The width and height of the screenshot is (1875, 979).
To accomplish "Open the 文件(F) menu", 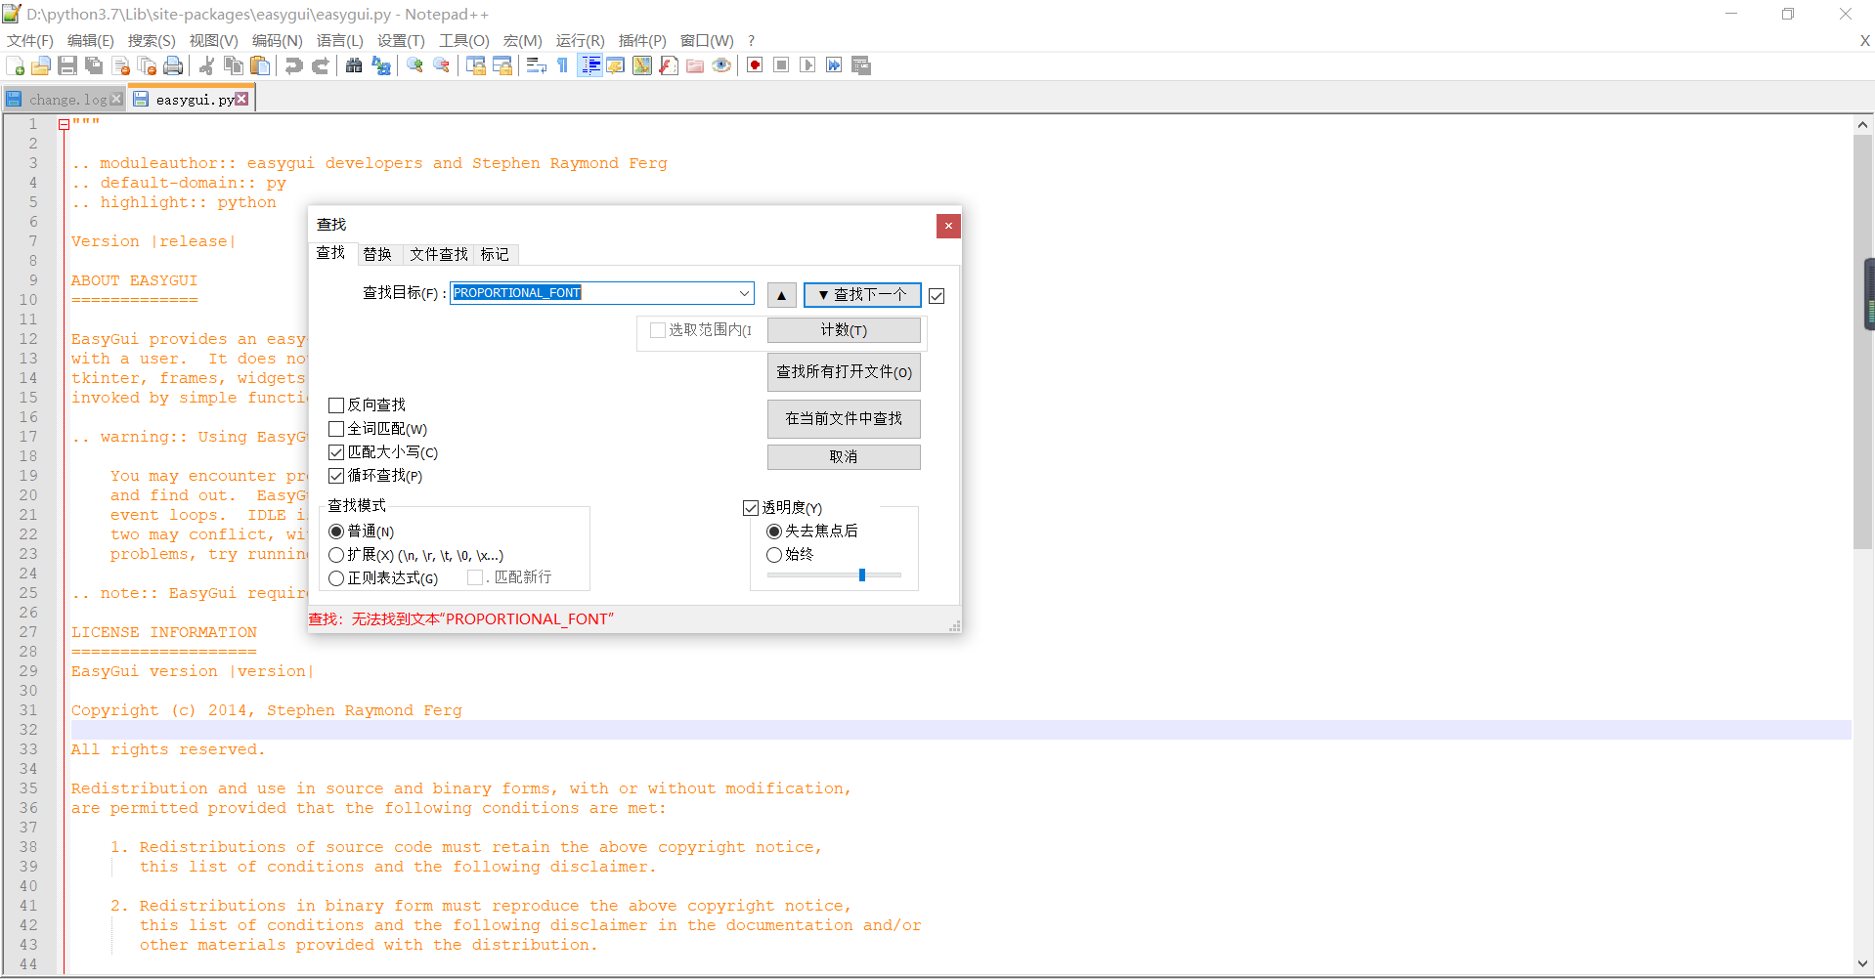I will click(30, 40).
